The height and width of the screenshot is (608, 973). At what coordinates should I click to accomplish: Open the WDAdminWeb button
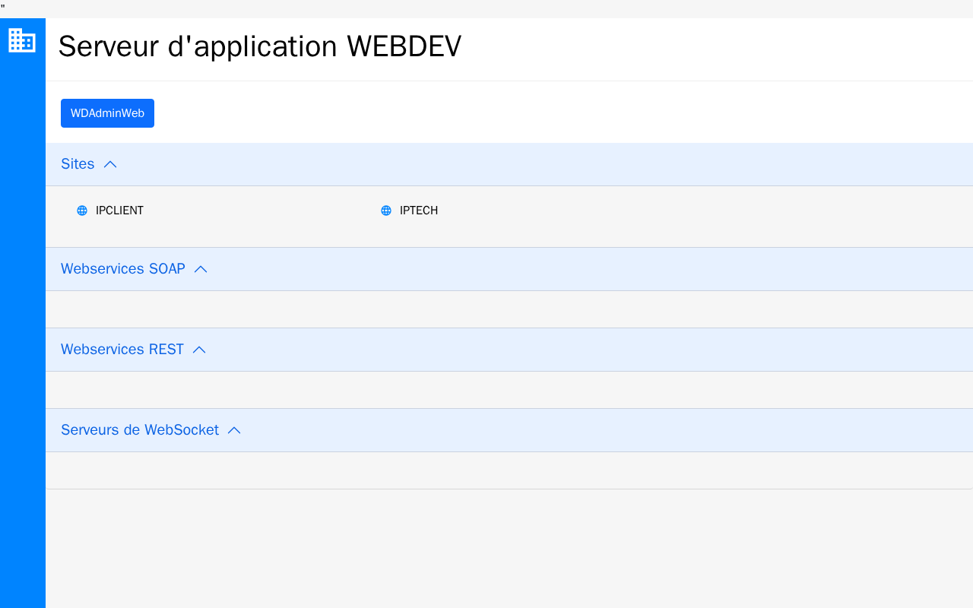point(107,113)
